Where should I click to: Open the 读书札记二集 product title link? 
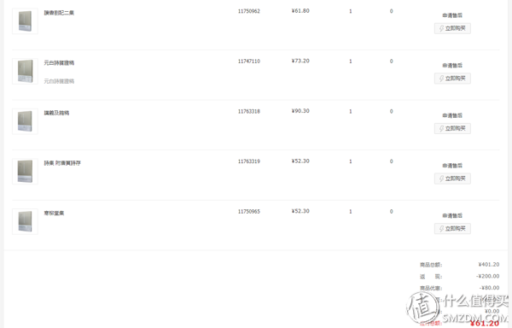[x=59, y=13]
